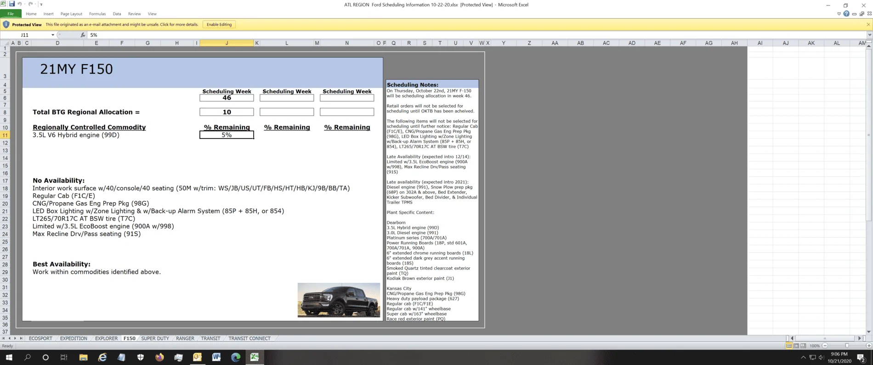Viewport: 873px width, 365px height.
Task: Expand the formula bar with the chevron
Action: click(x=869, y=35)
